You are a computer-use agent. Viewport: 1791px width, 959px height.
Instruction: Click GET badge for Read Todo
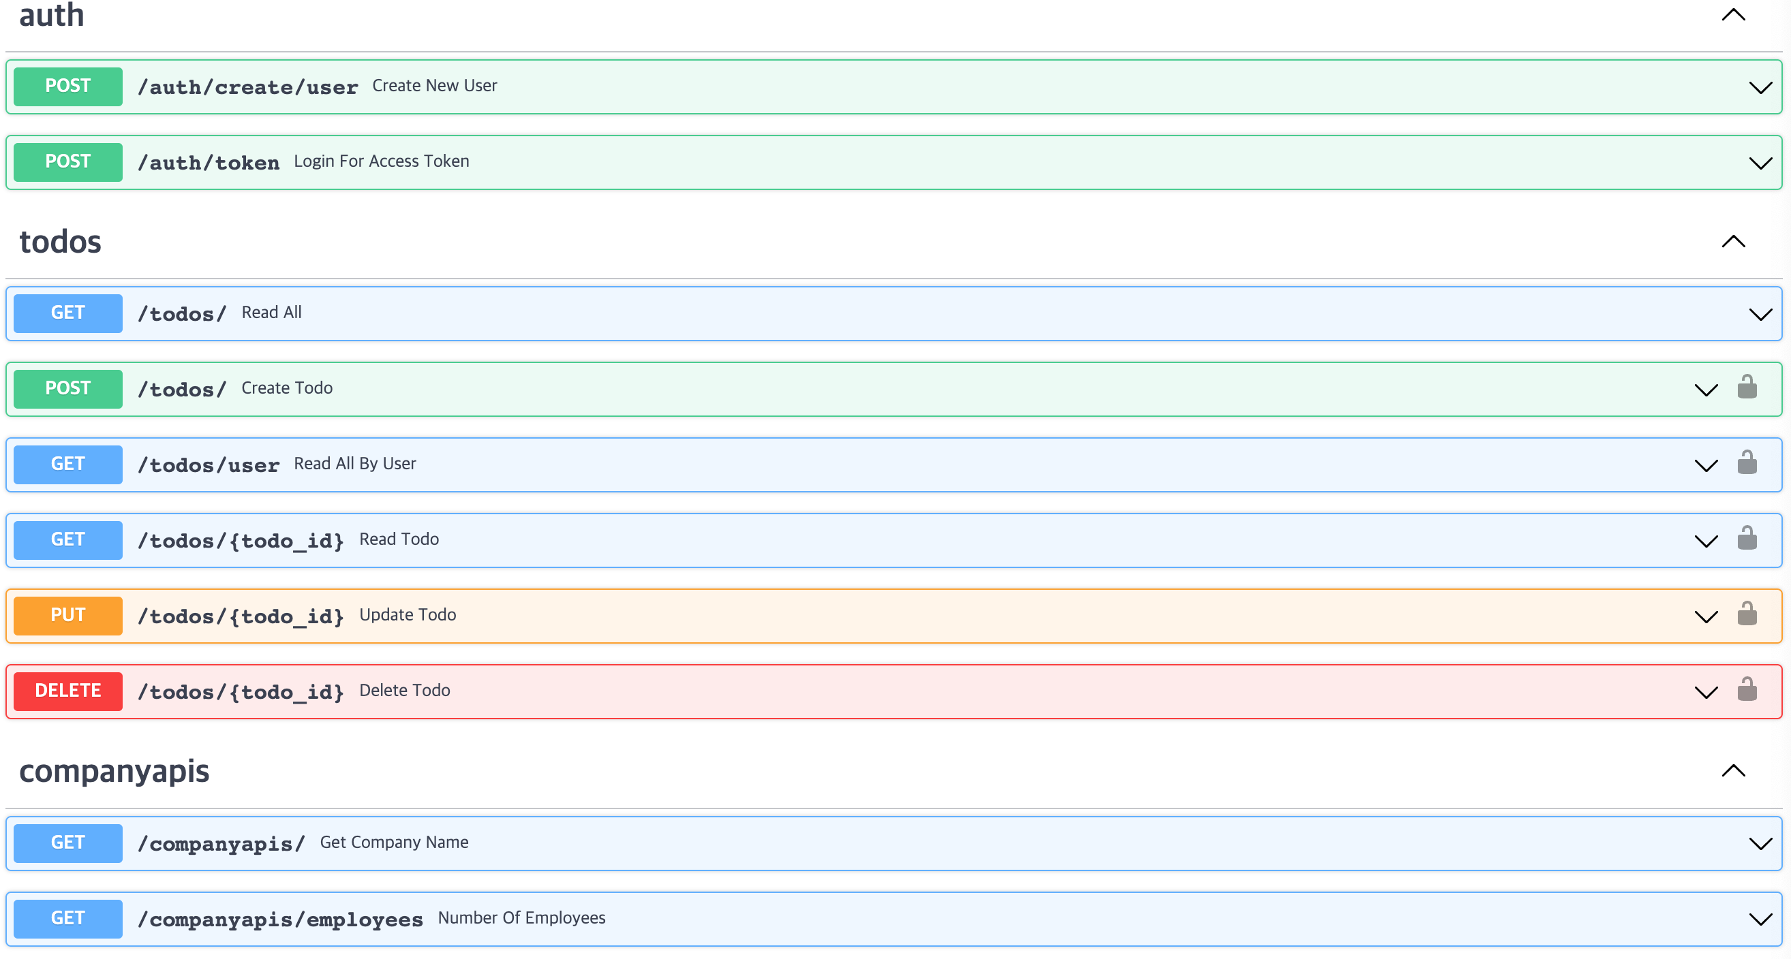pos(68,540)
